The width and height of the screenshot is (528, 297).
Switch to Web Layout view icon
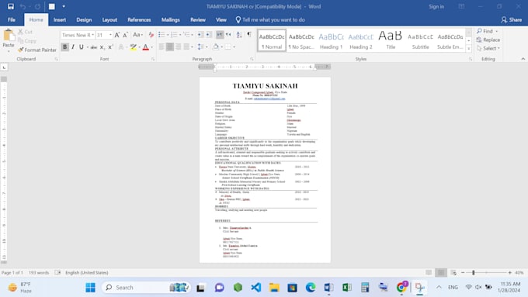(x=453, y=272)
